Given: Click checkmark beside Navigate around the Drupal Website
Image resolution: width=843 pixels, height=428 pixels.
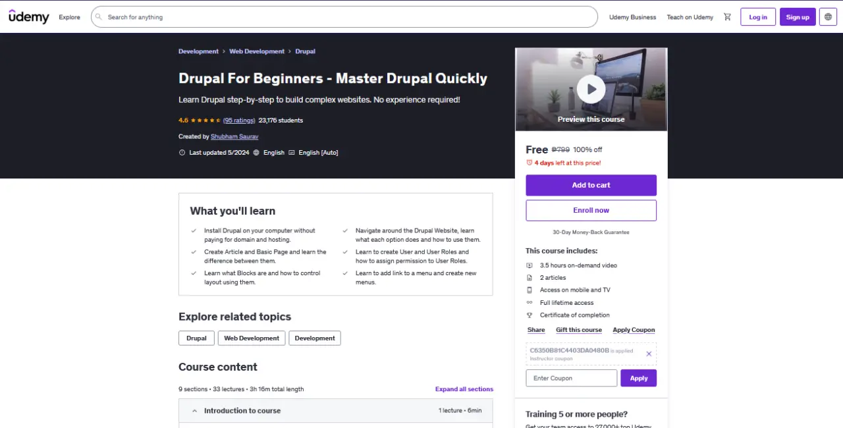Looking at the screenshot, I should (345, 231).
